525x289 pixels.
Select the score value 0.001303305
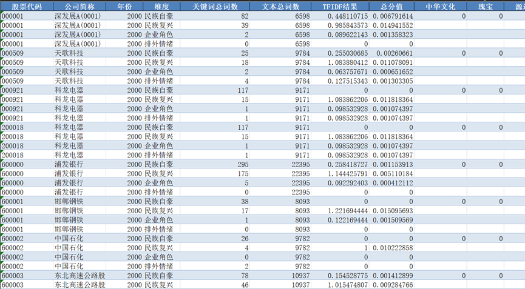(x=391, y=81)
